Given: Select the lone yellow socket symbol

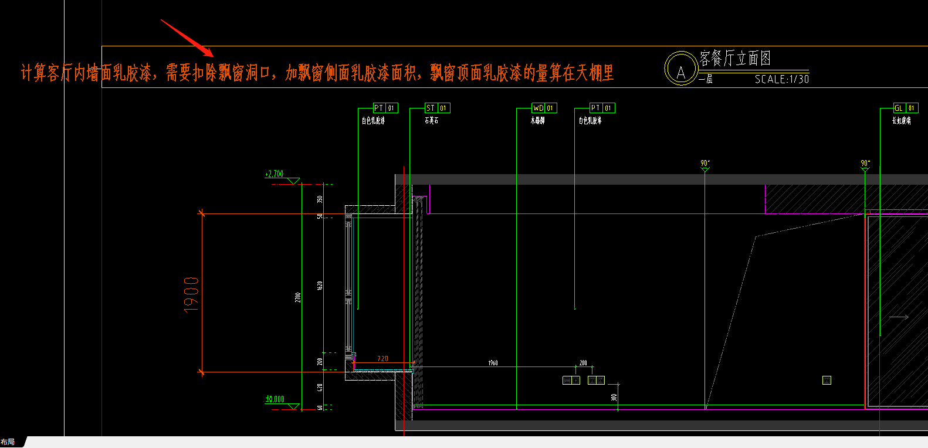Looking at the screenshot, I should coord(827,381).
